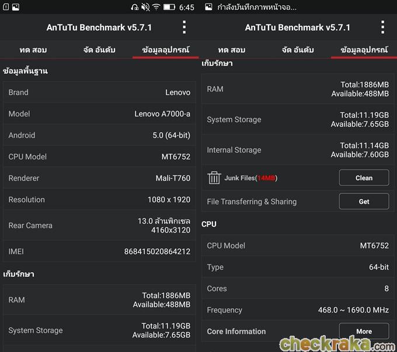397x352 pixels.
Task: Expand Core Information with the More button
Action: (x=364, y=331)
